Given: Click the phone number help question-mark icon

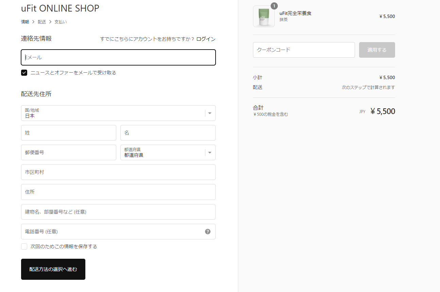Looking at the screenshot, I should point(208,232).
